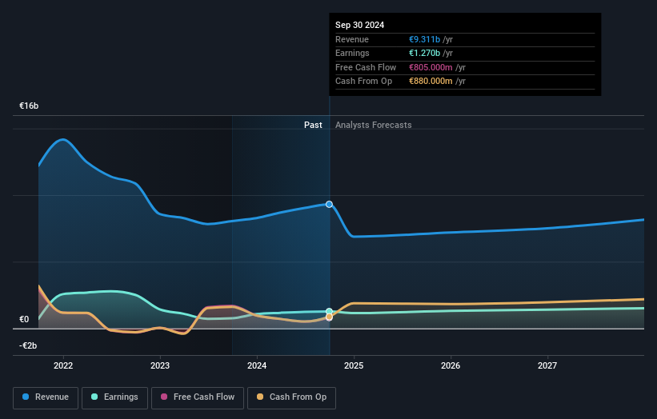Click the €9.311b revenue value in tooltip
Image resolution: width=657 pixels, height=419 pixels.
coord(424,39)
